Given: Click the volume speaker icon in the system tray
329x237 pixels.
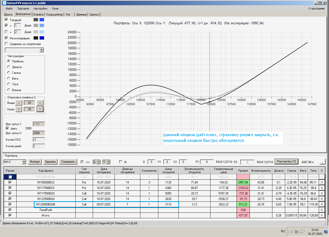Looking at the screenshot, I should [291, 231].
